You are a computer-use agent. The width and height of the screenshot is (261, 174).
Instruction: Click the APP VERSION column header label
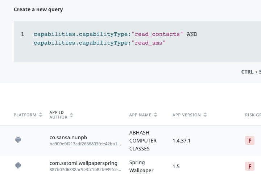186,115
